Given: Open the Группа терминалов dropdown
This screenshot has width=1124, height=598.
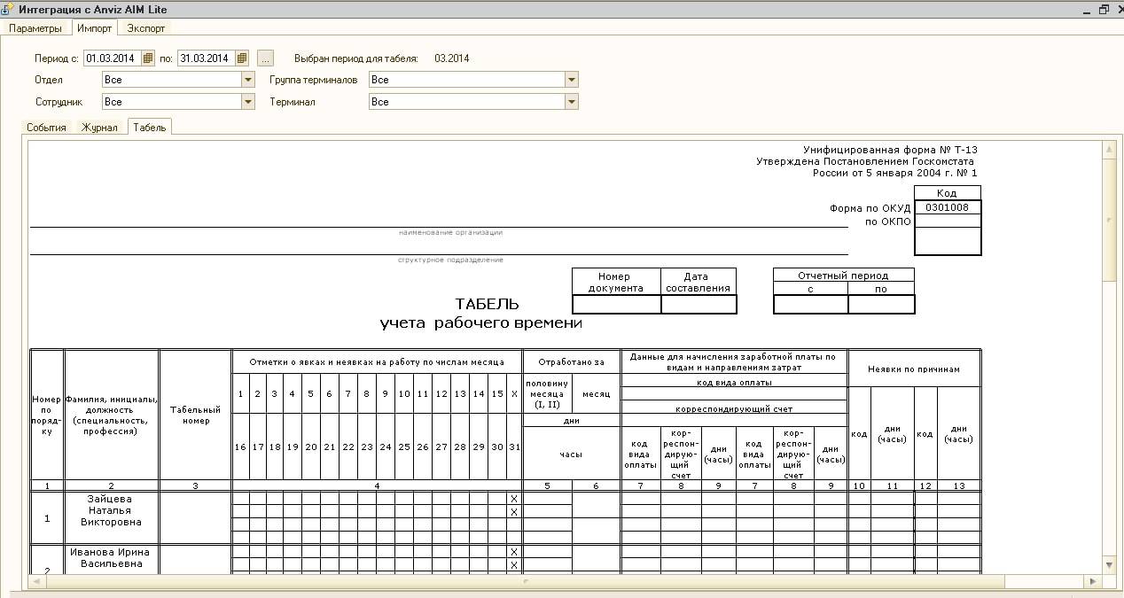Looking at the screenshot, I should (x=572, y=80).
